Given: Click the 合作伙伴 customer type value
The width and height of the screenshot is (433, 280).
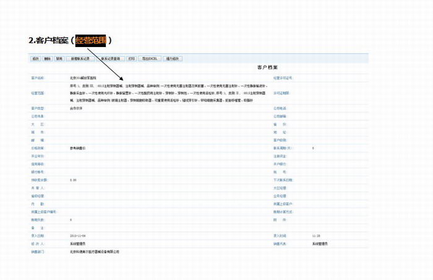Looking at the screenshot, I should 76,108.
